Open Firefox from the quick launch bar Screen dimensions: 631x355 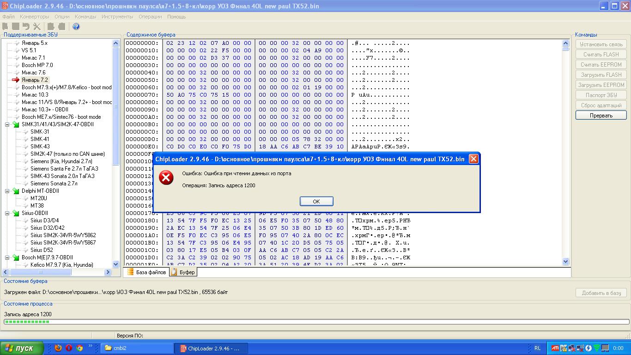point(58,348)
